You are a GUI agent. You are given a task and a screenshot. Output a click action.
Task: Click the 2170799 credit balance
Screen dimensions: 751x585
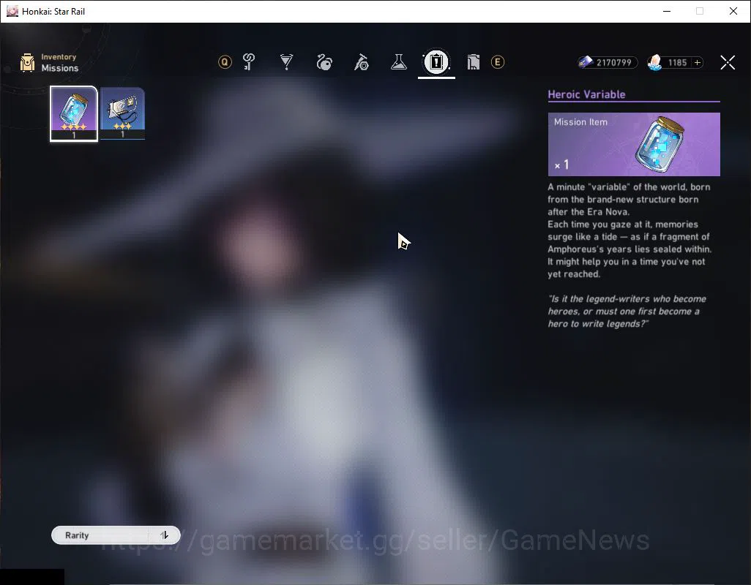(613, 63)
